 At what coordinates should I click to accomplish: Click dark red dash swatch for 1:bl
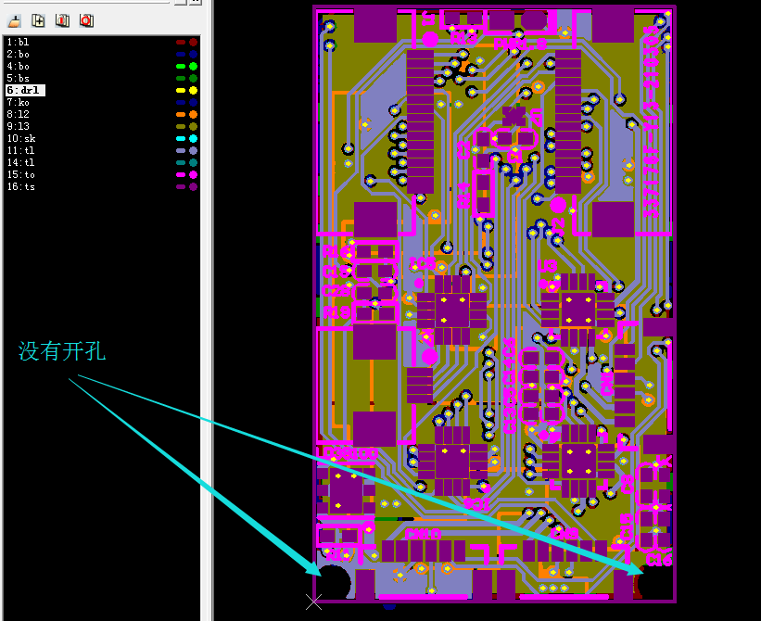[x=180, y=43]
